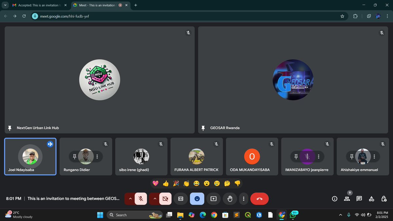The width and height of the screenshot is (393, 221).
Task: Send the clapping hands reaction
Action: [186, 183]
